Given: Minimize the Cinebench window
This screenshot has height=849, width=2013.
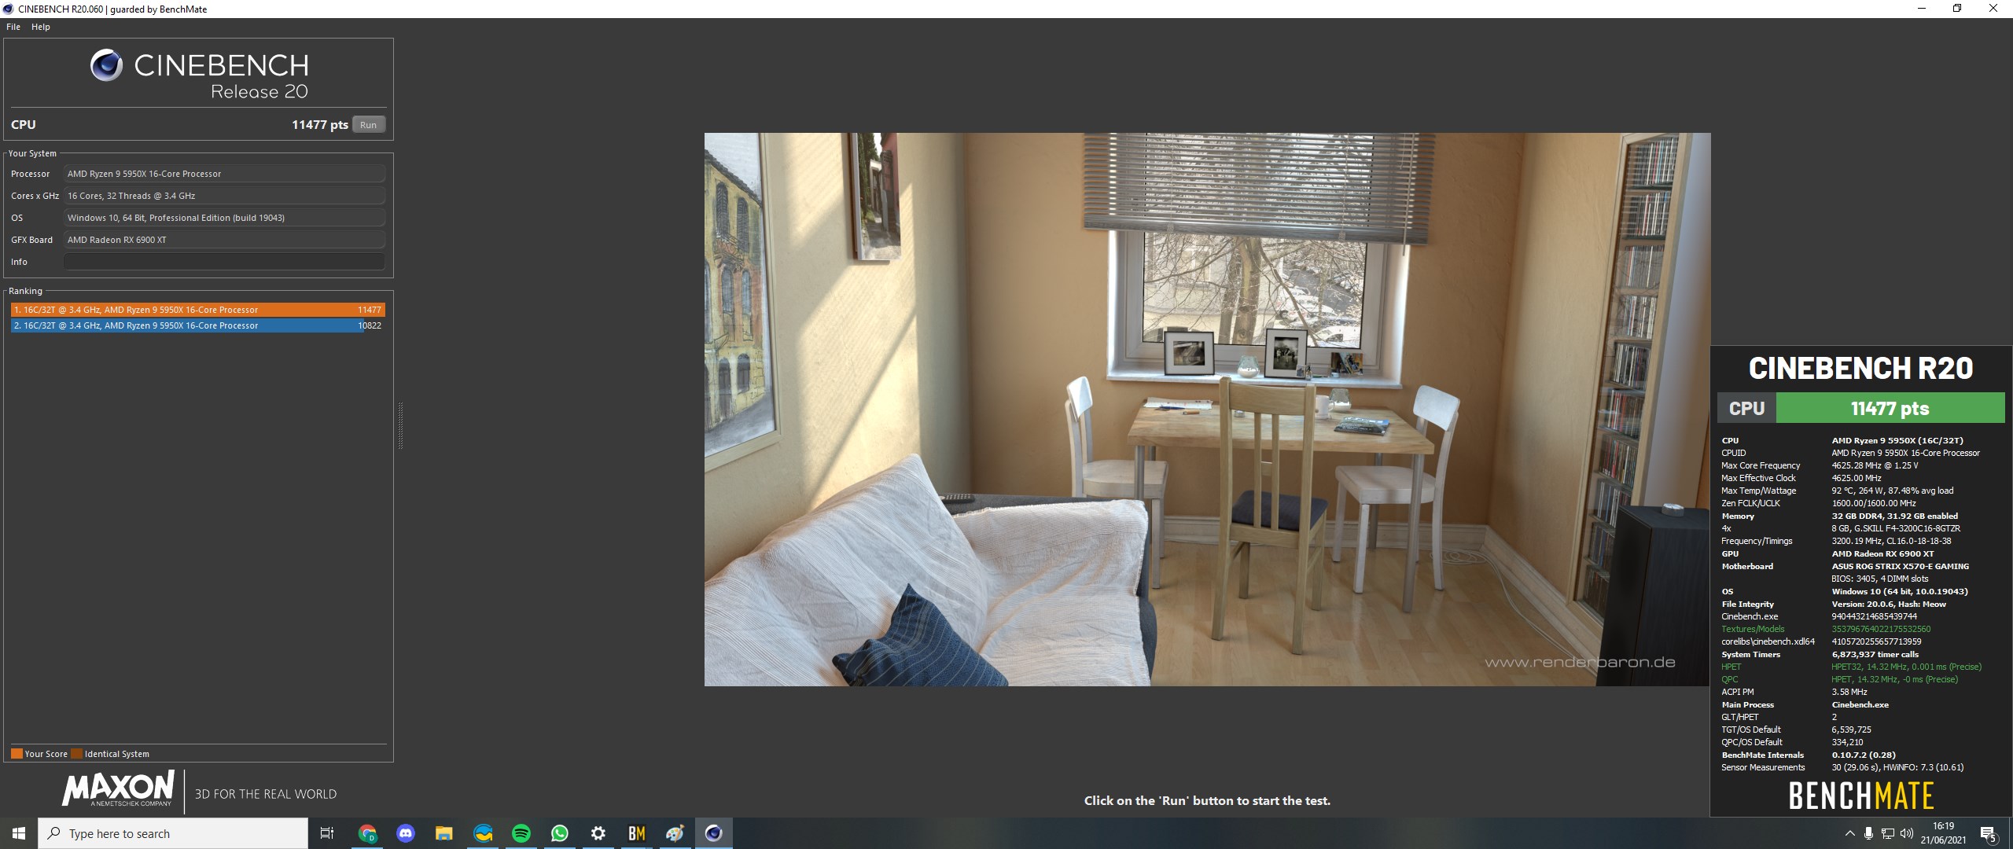Looking at the screenshot, I should (1922, 9).
